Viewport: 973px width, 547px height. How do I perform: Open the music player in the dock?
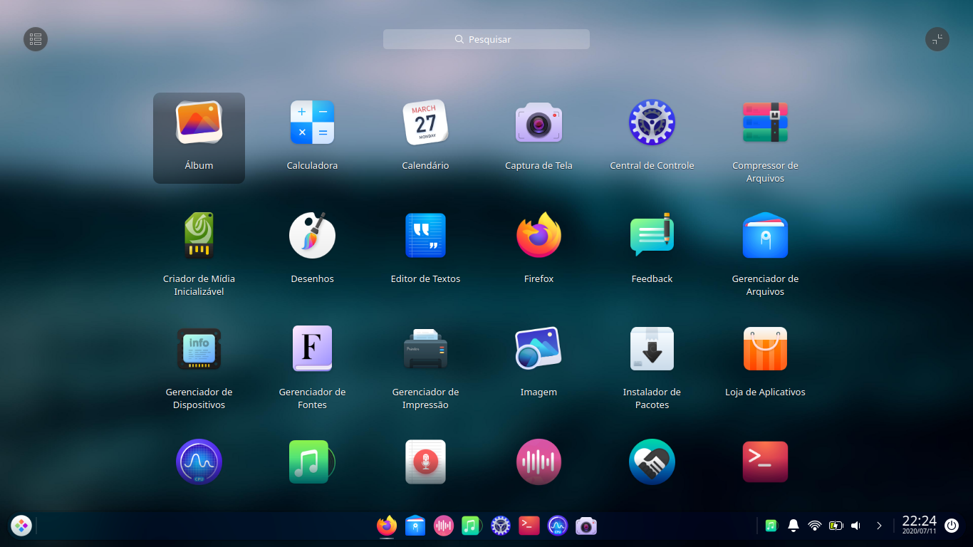coord(470,526)
